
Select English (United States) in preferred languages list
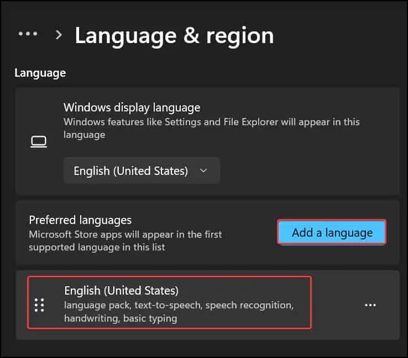[x=122, y=291]
